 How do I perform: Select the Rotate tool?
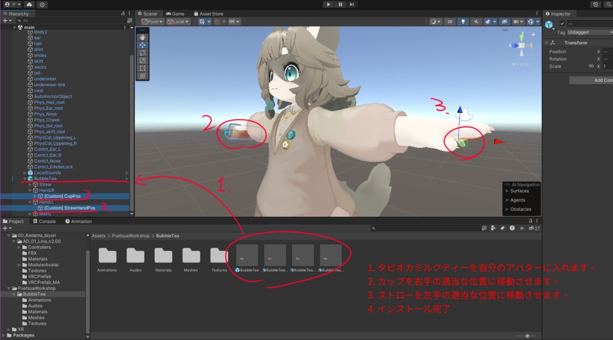pos(142,53)
